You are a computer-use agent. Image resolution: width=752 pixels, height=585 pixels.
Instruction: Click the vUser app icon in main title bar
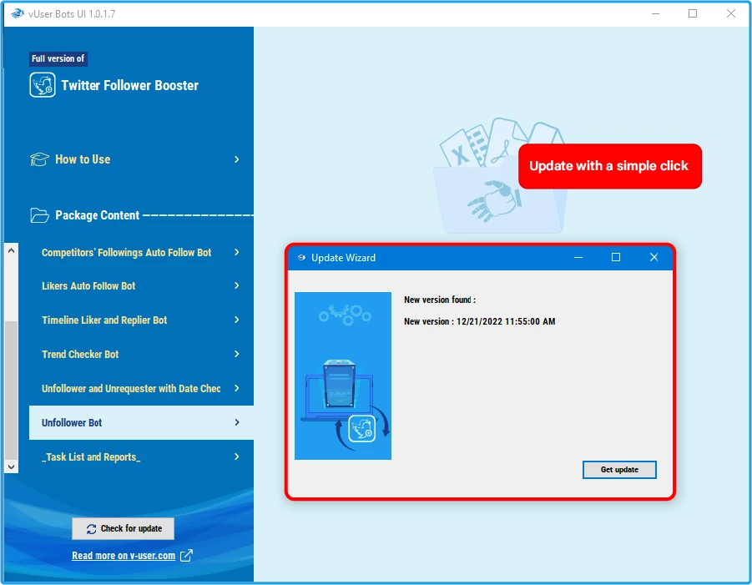click(18, 13)
